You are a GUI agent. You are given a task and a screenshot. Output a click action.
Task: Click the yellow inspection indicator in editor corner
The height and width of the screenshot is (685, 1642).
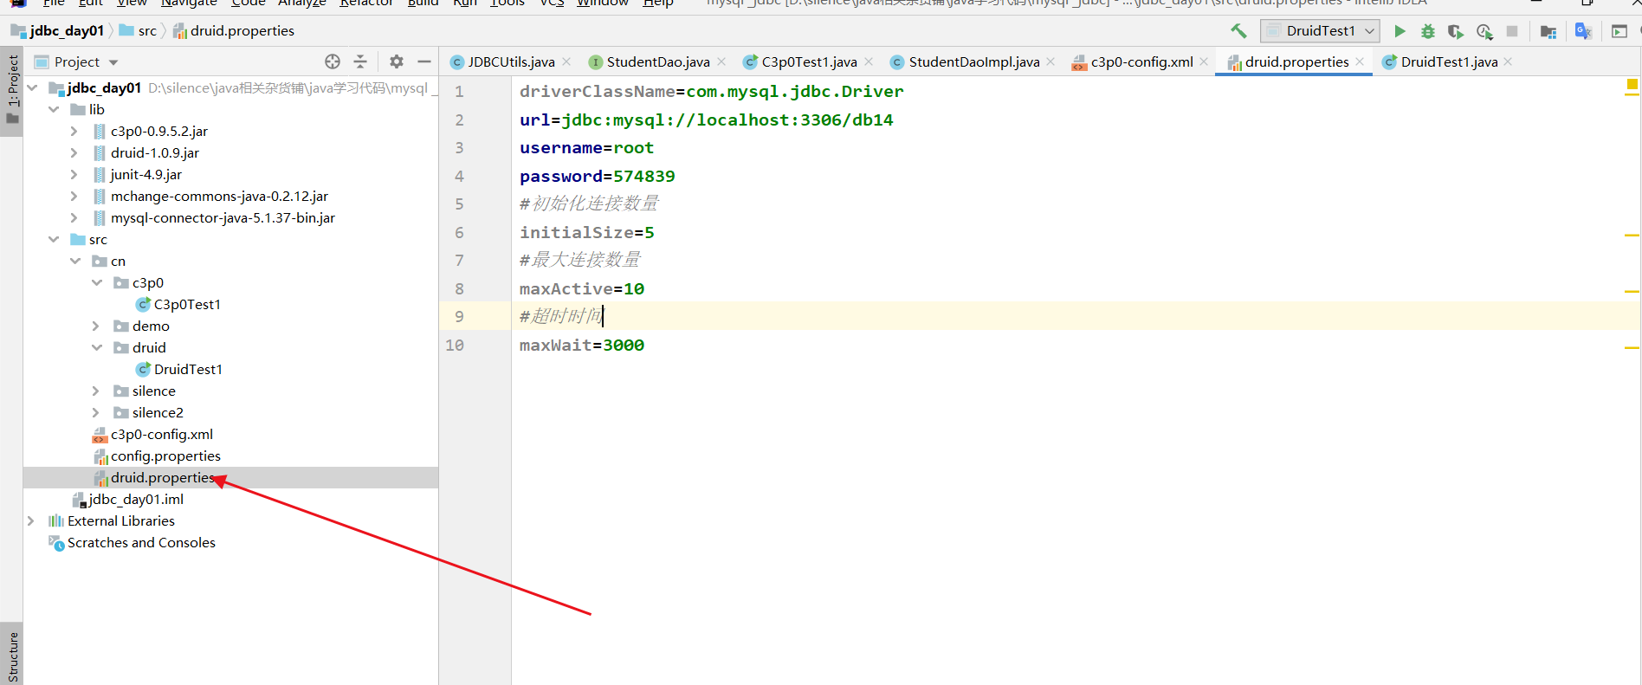(1632, 85)
